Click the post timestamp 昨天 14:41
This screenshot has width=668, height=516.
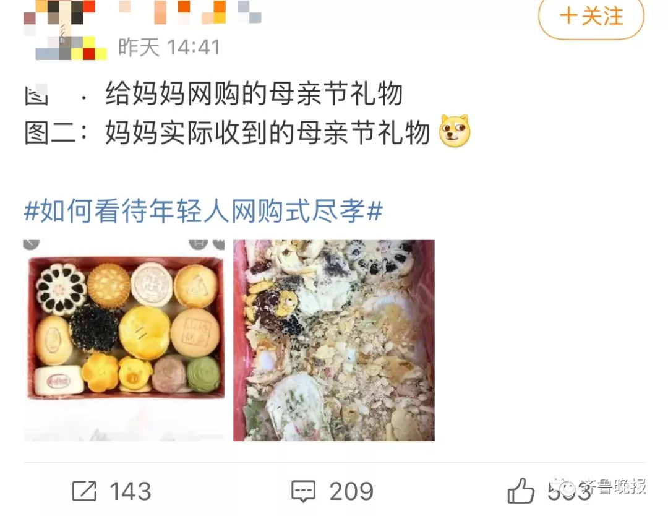(169, 47)
